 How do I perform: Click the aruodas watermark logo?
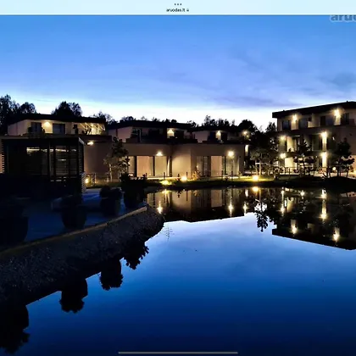point(342,18)
